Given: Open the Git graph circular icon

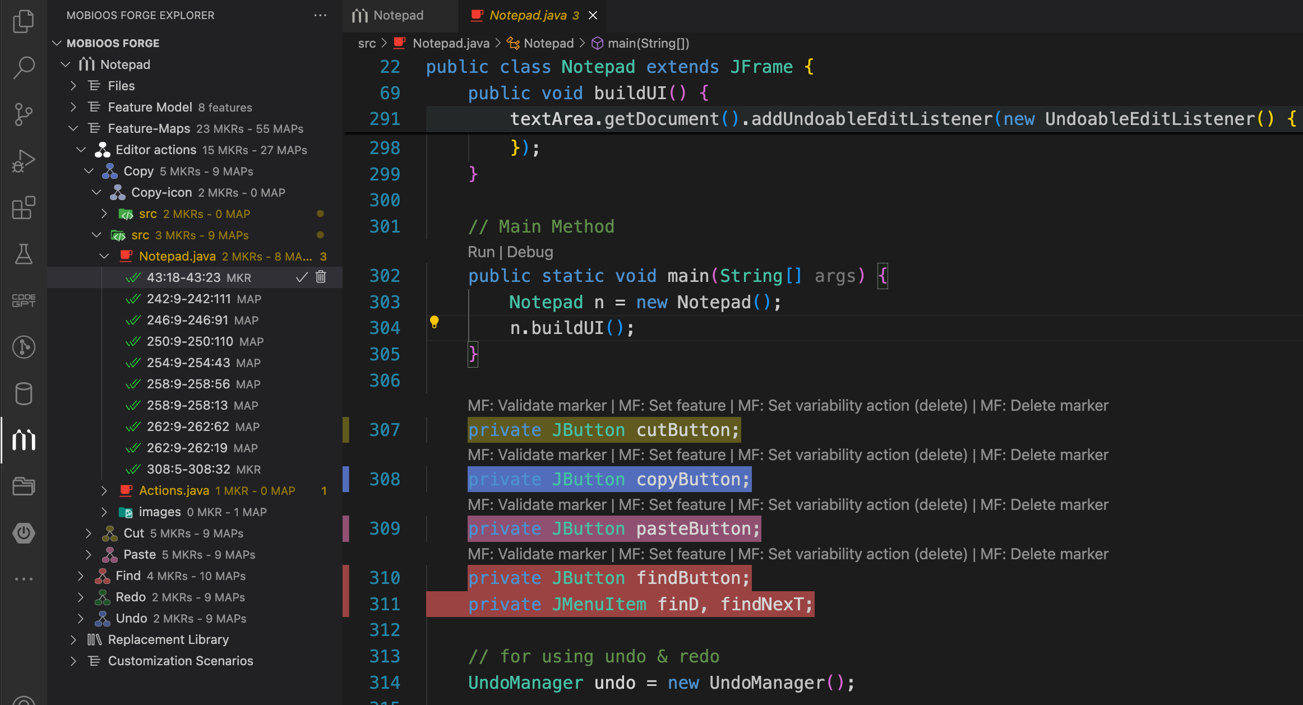Looking at the screenshot, I should coord(24,347).
